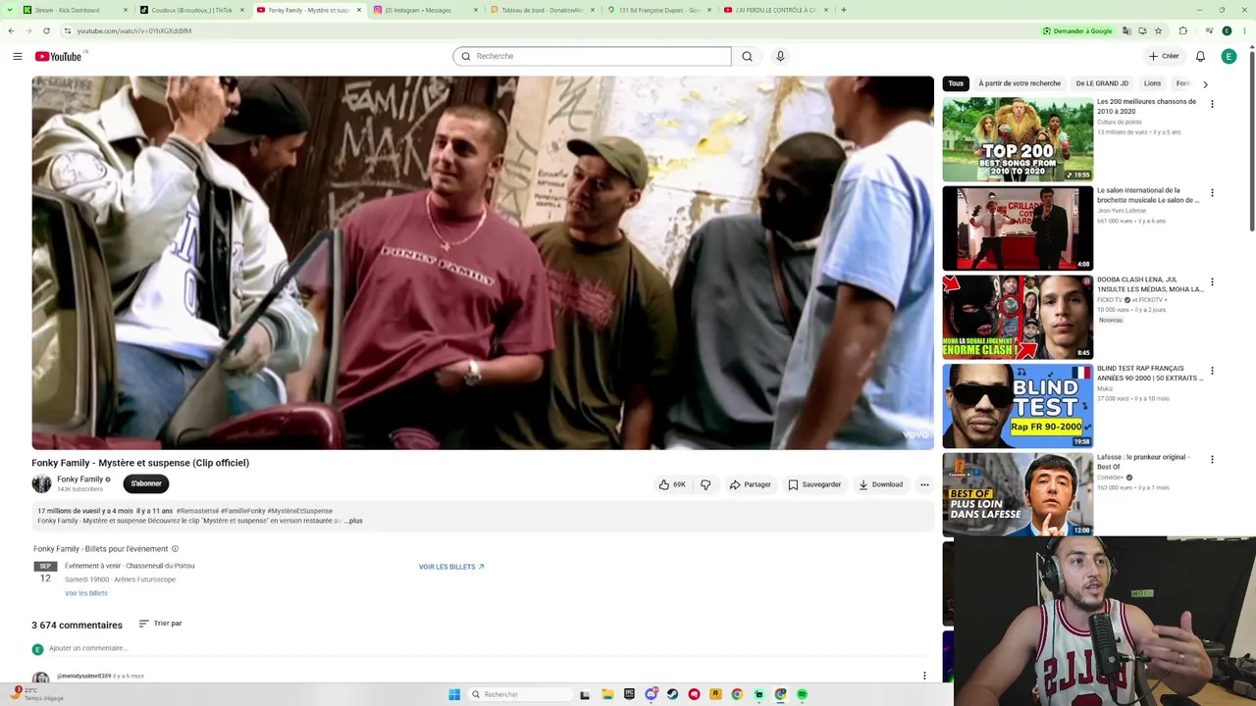The width and height of the screenshot is (1256, 706).
Task: Follow the 'Voir les billets' link
Action: coord(86,593)
